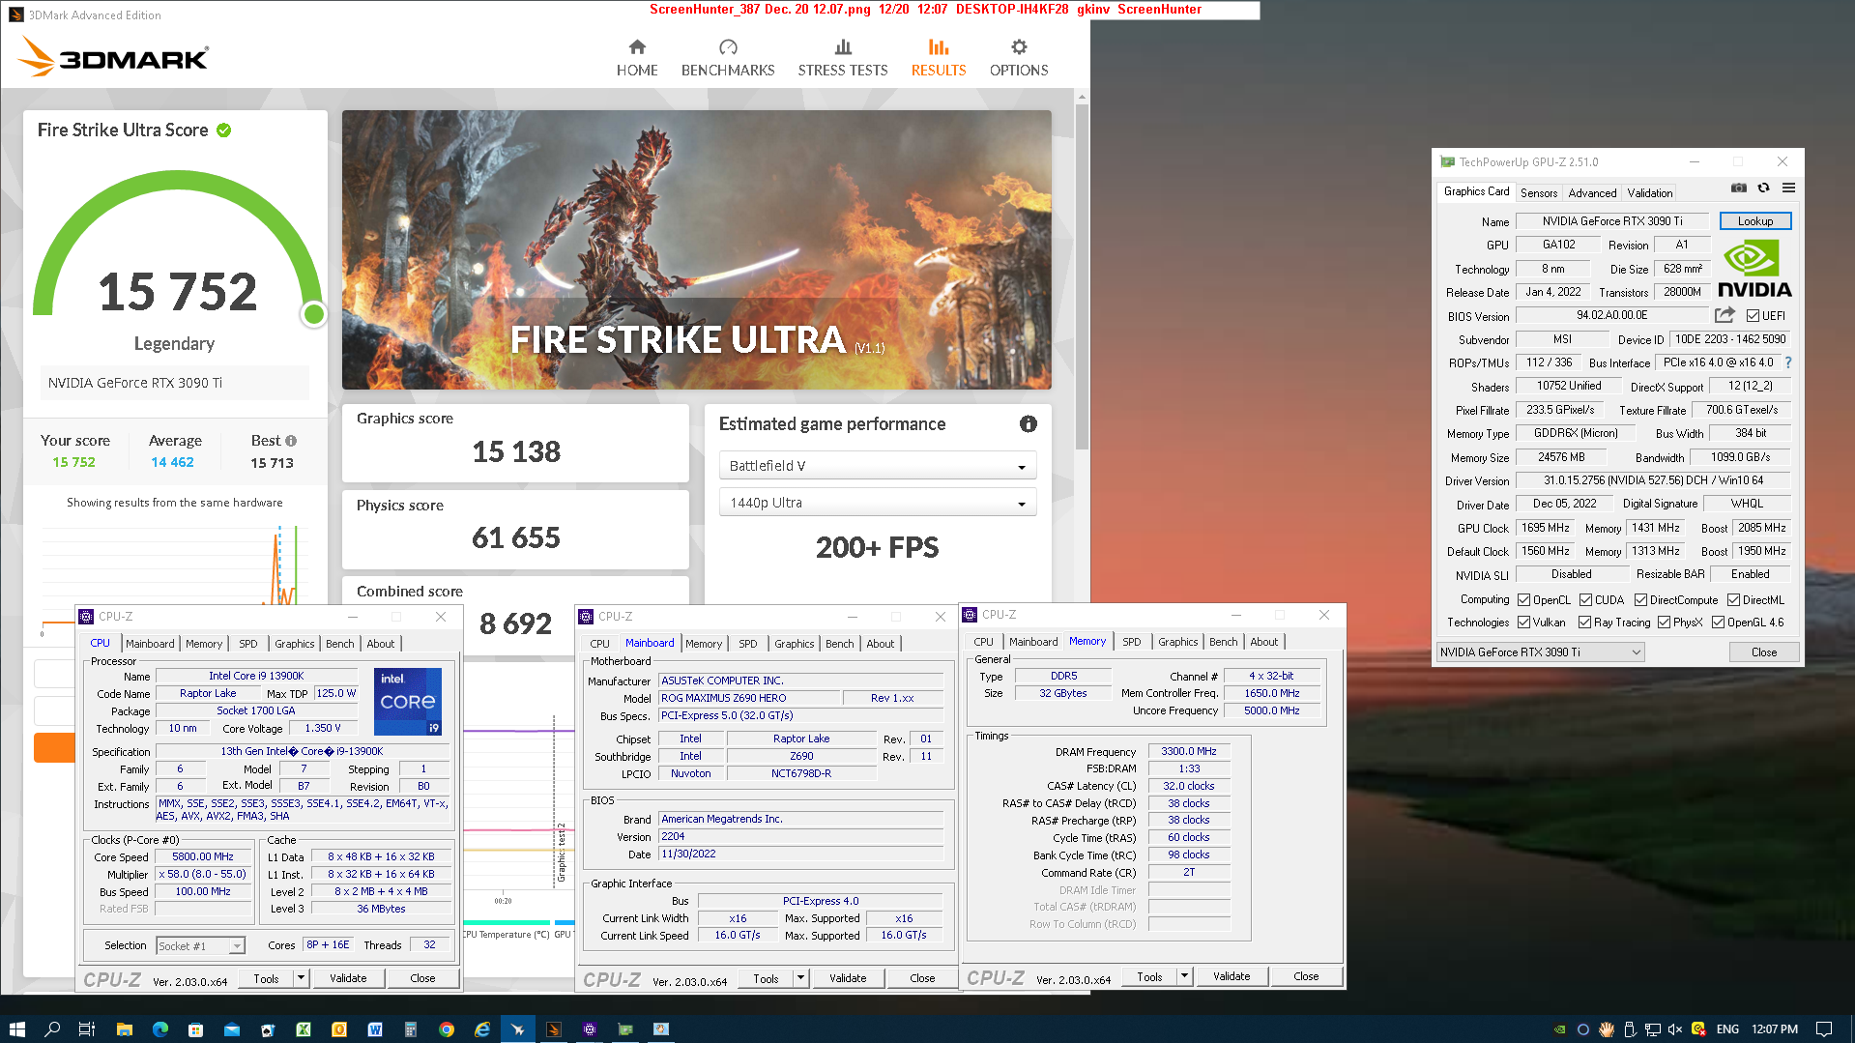Open GPU-Z hamburger menu

click(x=1788, y=188)
